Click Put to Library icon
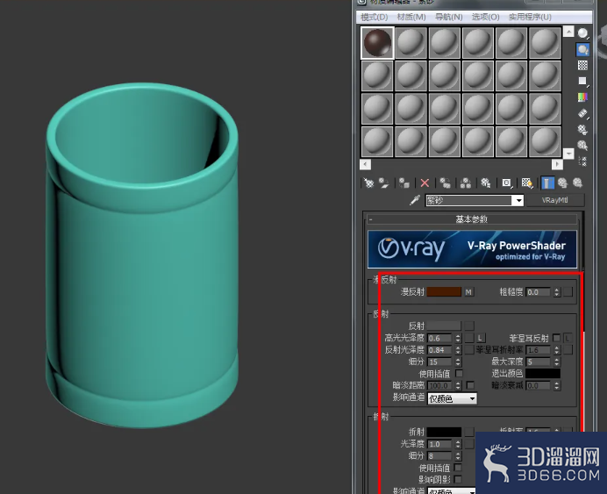 pyautogui.click(x=486, y=183)
